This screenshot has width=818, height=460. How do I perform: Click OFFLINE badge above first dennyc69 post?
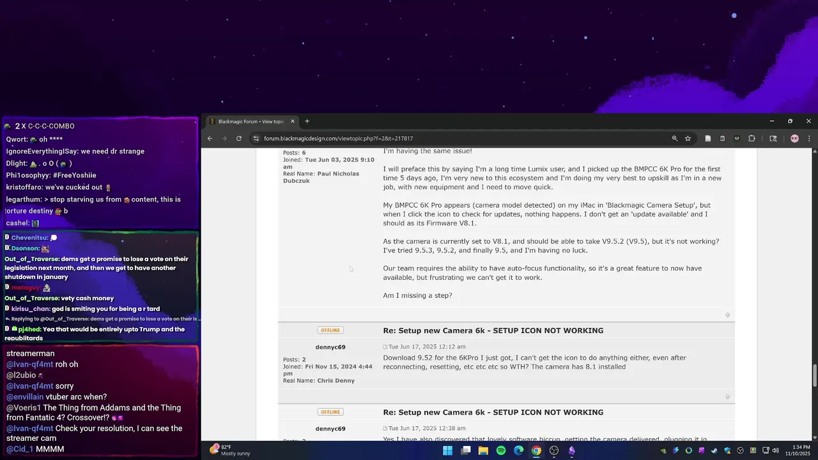click(x=330, y=330)
